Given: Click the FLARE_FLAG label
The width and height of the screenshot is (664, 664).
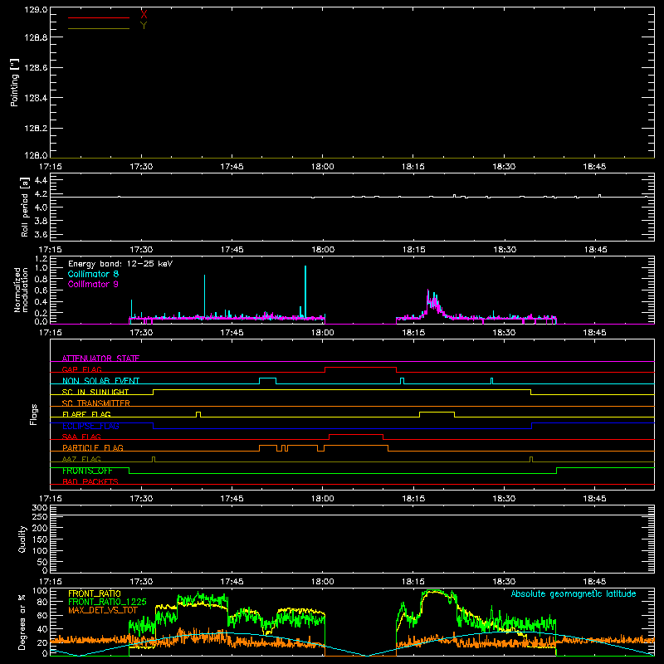Looking at the screenshot, I should point(86,414).
